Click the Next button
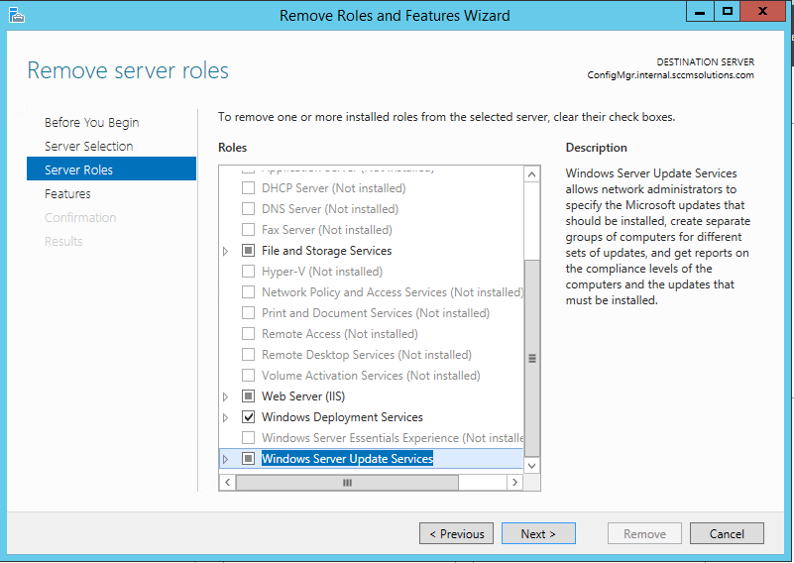Viewport: 794px width, 563px height. pyautogui.click(x=537, y=533)
